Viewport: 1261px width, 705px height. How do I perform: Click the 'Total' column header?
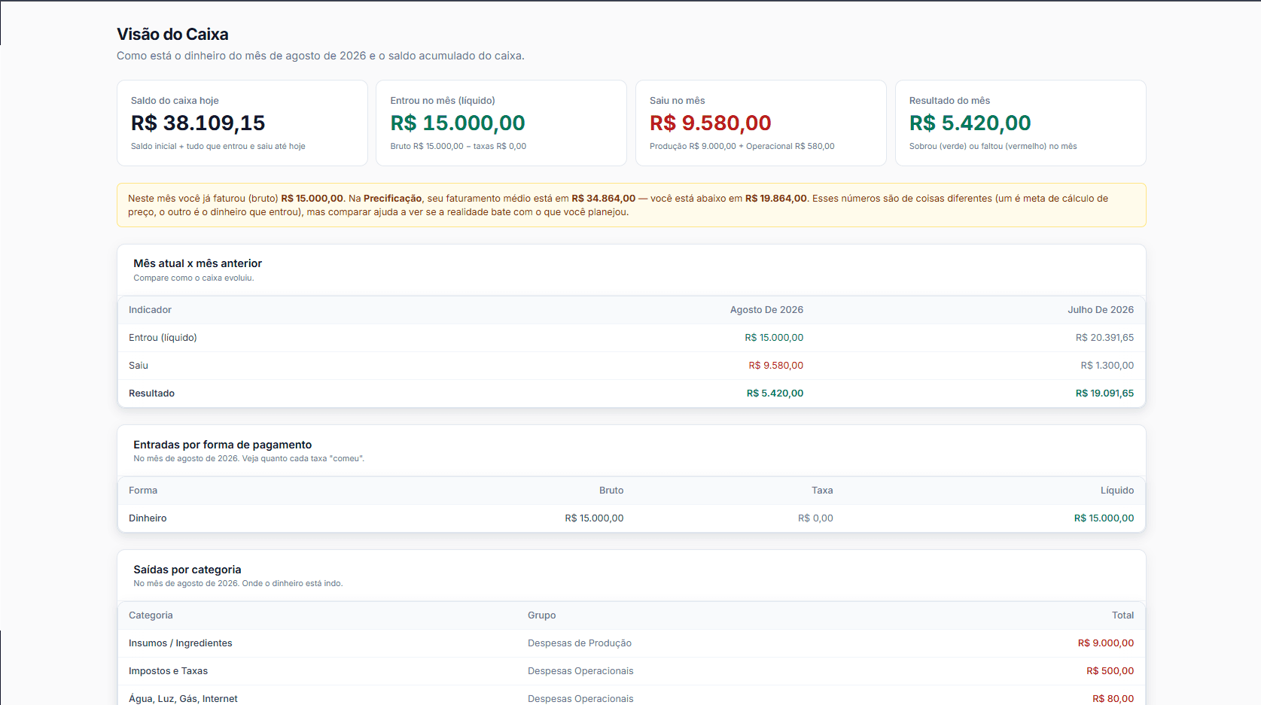tap(1122, 615)
